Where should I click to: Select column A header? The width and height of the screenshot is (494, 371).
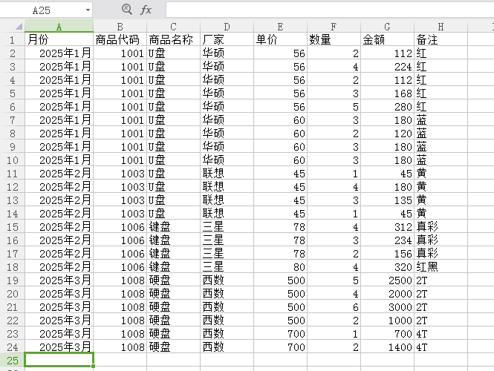59,27
